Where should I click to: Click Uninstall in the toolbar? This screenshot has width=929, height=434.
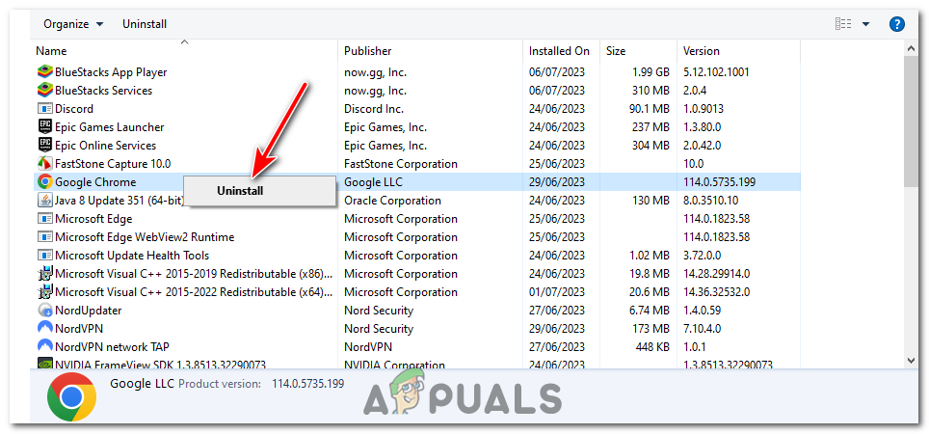145,24
